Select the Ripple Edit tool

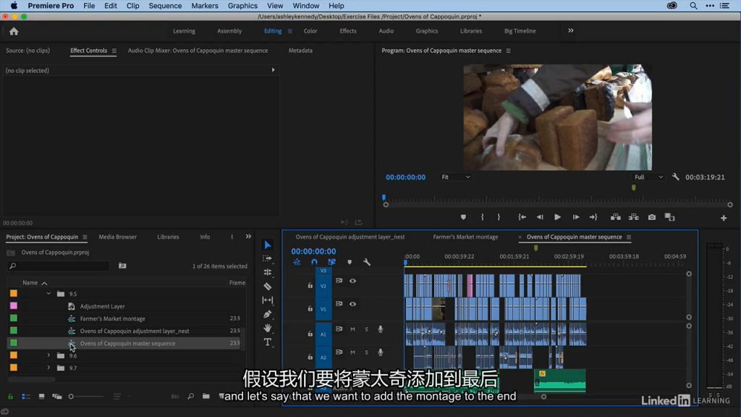[268, 272]
